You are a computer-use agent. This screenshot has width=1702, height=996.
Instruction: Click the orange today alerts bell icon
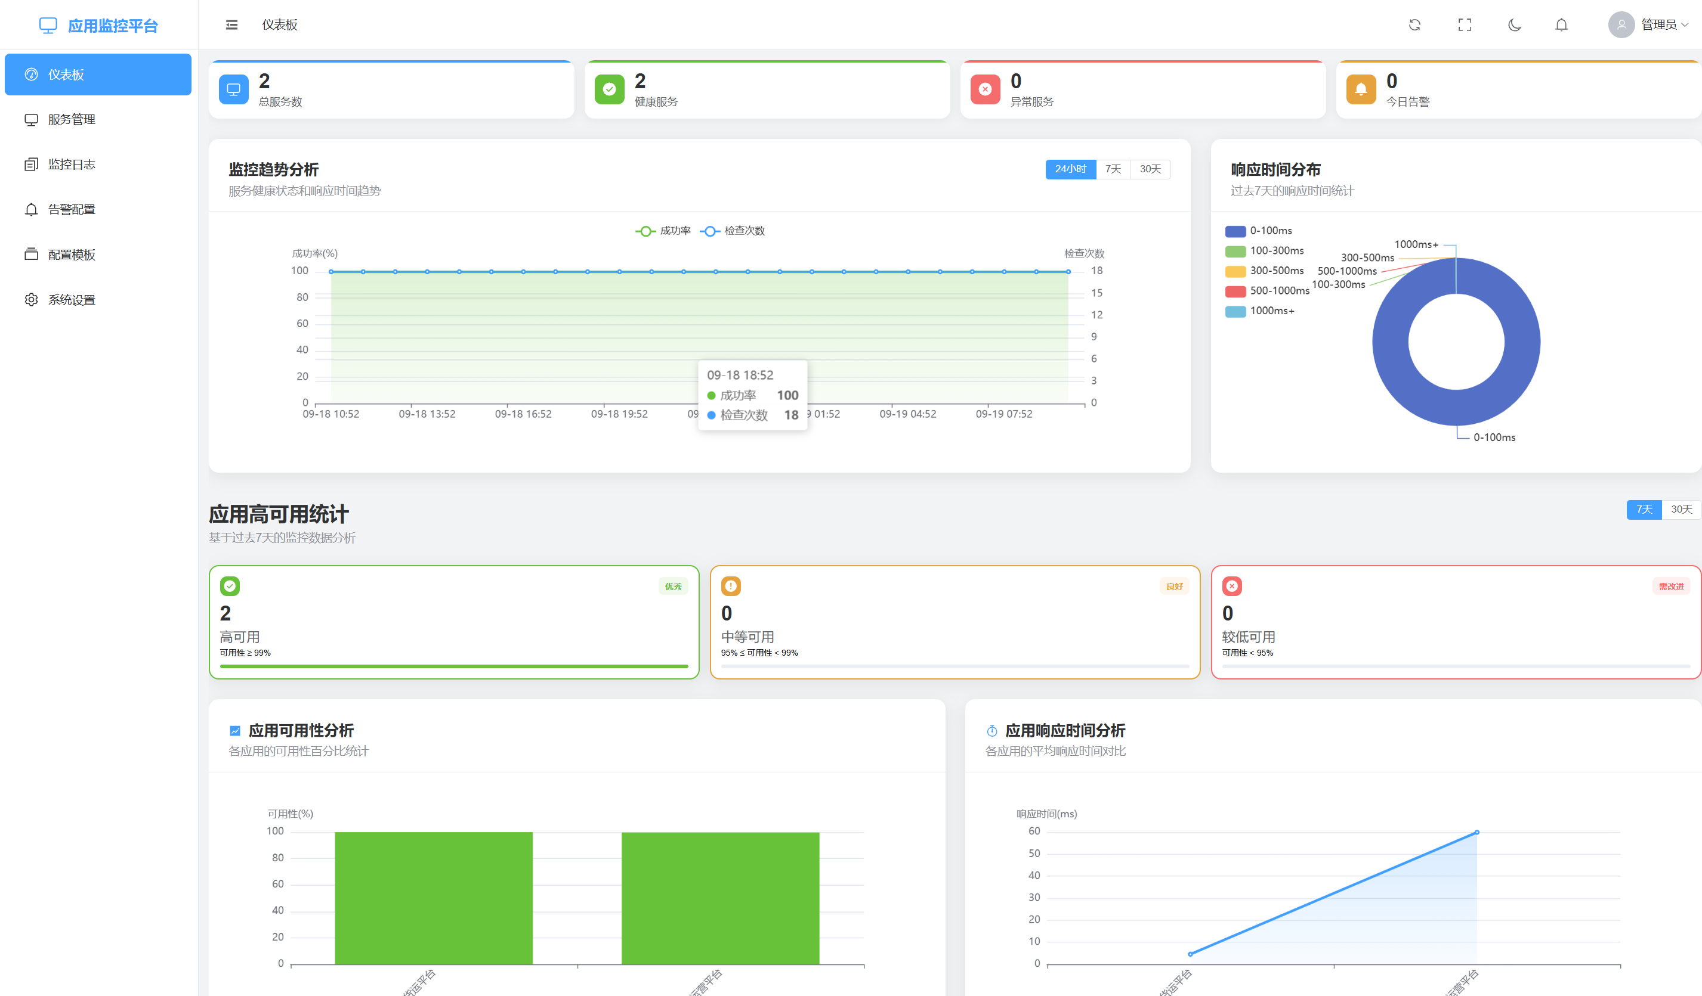[1360, 89]
